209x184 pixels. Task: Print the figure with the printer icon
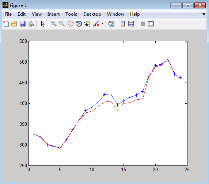tap(31, 24)
